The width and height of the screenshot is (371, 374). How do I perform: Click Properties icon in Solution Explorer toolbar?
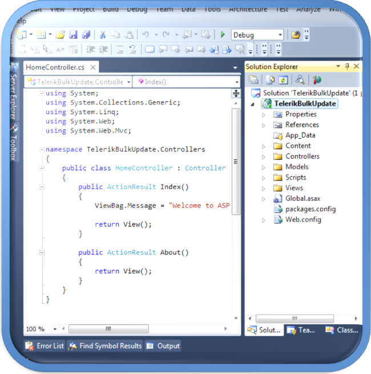(x=253, y=80)
